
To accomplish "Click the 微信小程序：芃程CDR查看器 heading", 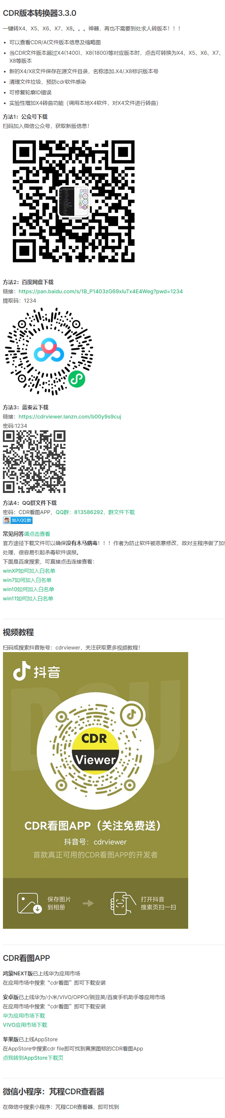I will click(x=54, y=1091).
